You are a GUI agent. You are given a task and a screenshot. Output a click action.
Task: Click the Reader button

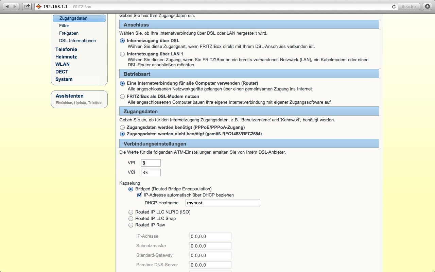point(409,6)
